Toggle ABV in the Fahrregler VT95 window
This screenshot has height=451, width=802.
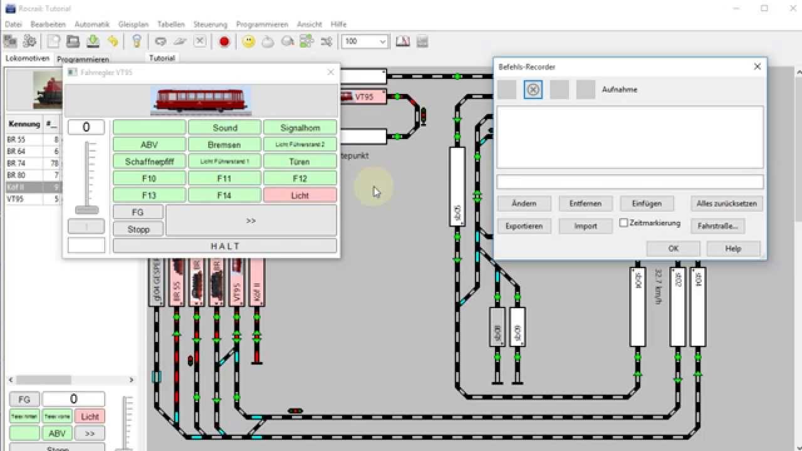click(x=149, y=145)
